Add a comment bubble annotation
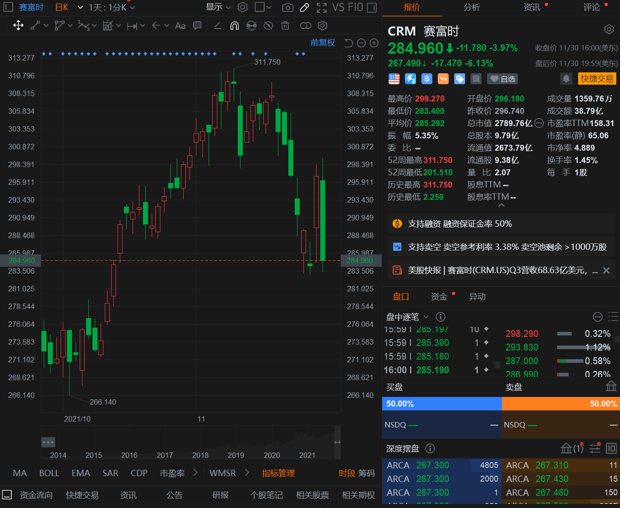 197,25
